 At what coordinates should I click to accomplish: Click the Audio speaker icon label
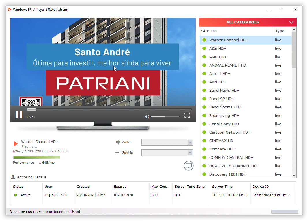[x=118, y=142]
